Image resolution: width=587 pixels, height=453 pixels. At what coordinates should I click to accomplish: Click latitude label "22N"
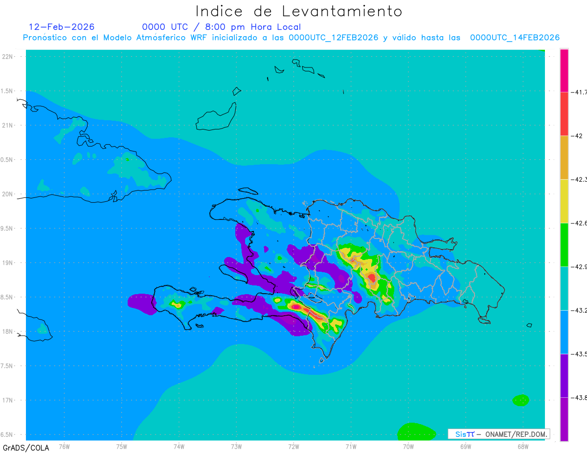coord(8,57)
